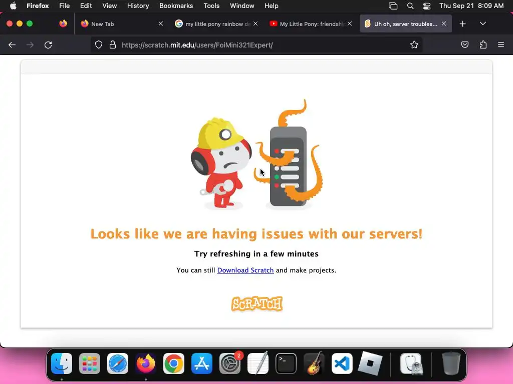This screenshot has width=513, height=384.
Task: Click Firefox icon in the Dock
Action: [x=146, y=363]
